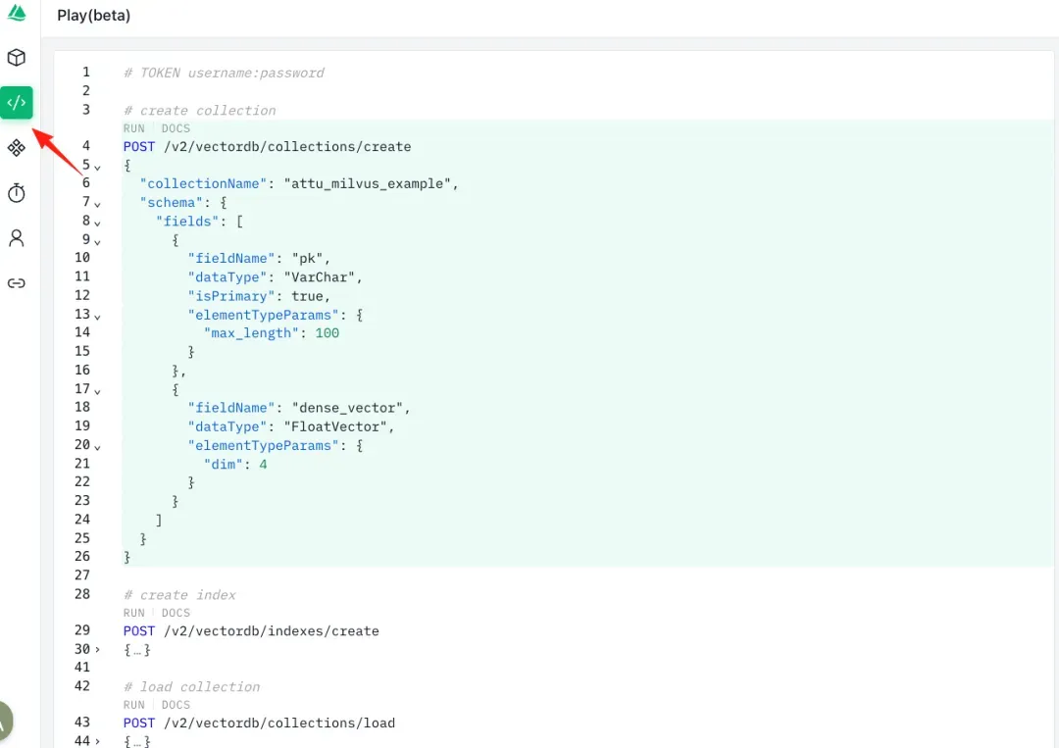The height and width of the screenshot is (748, 1059).
Task: Click the Attu logo icon
Action: pos(16,14)
